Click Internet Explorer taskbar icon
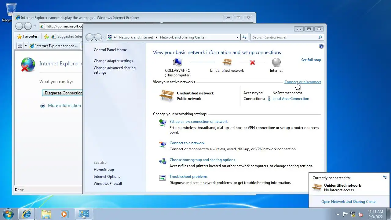The width and height of the screenshot is (391, 220). pos(27,214)
